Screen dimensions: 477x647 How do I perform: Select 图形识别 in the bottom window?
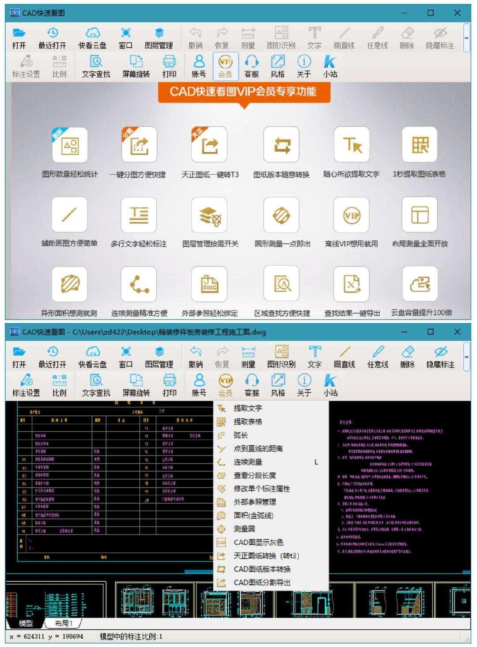point(281,357)
